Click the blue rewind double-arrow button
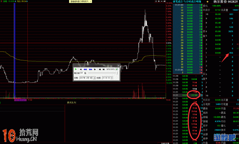The image size is (239, 144). click(x=85, y=69)
